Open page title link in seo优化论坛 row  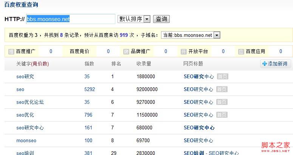tap(198, 102)
